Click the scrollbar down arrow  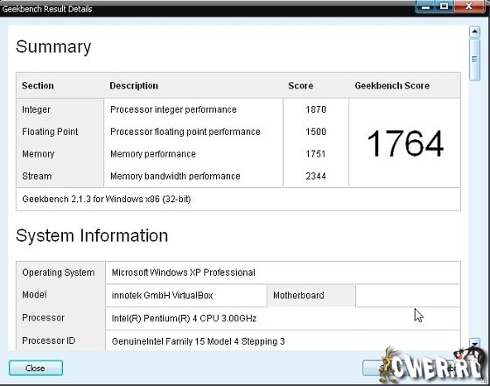[474, 343]
